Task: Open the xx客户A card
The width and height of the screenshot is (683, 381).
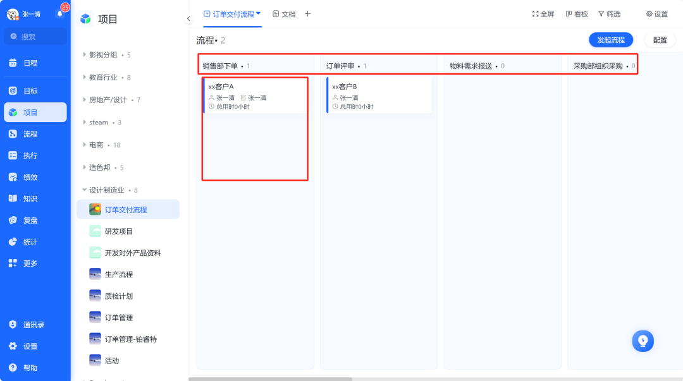Action: (x=255, y=95)
